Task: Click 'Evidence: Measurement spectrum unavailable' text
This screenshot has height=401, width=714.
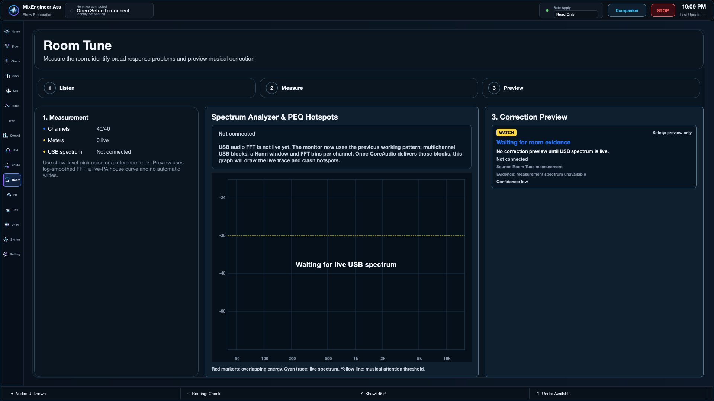Action: pos(541,174)
